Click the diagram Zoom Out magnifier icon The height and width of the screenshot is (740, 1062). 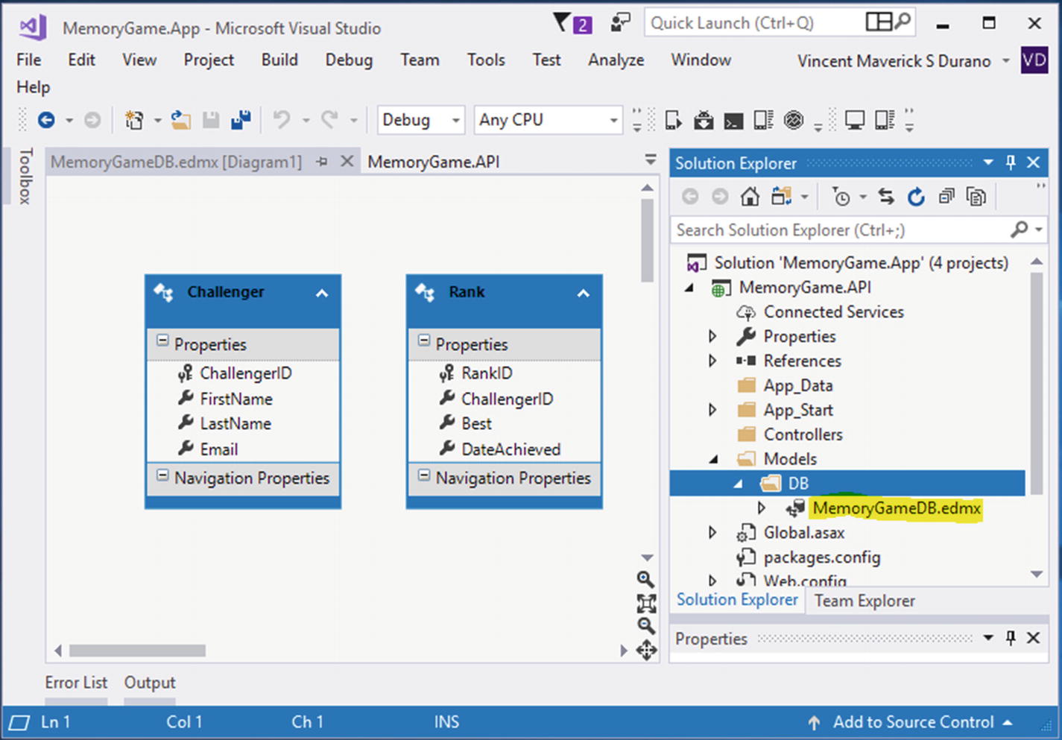click(x=646, y=626)
